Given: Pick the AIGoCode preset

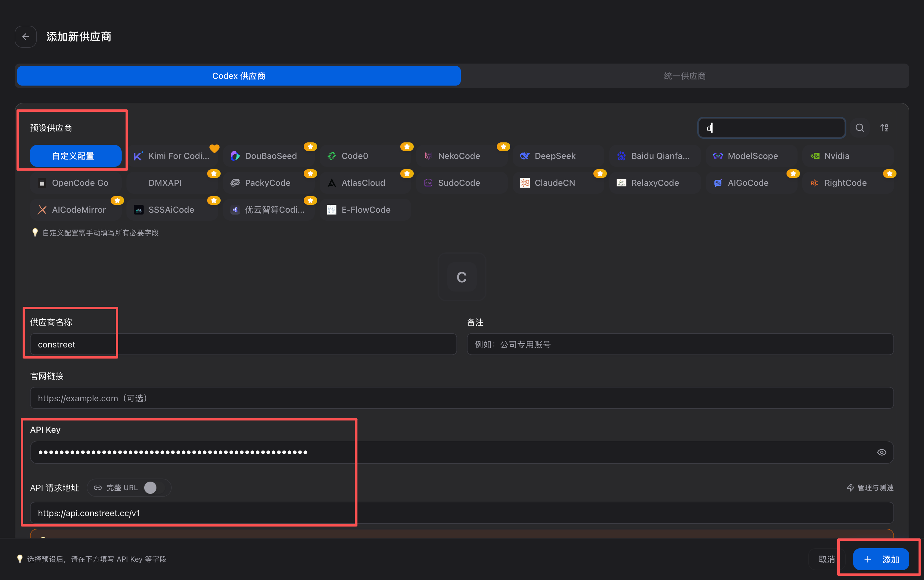Looking at the screenshot, I should coord(752,183).
